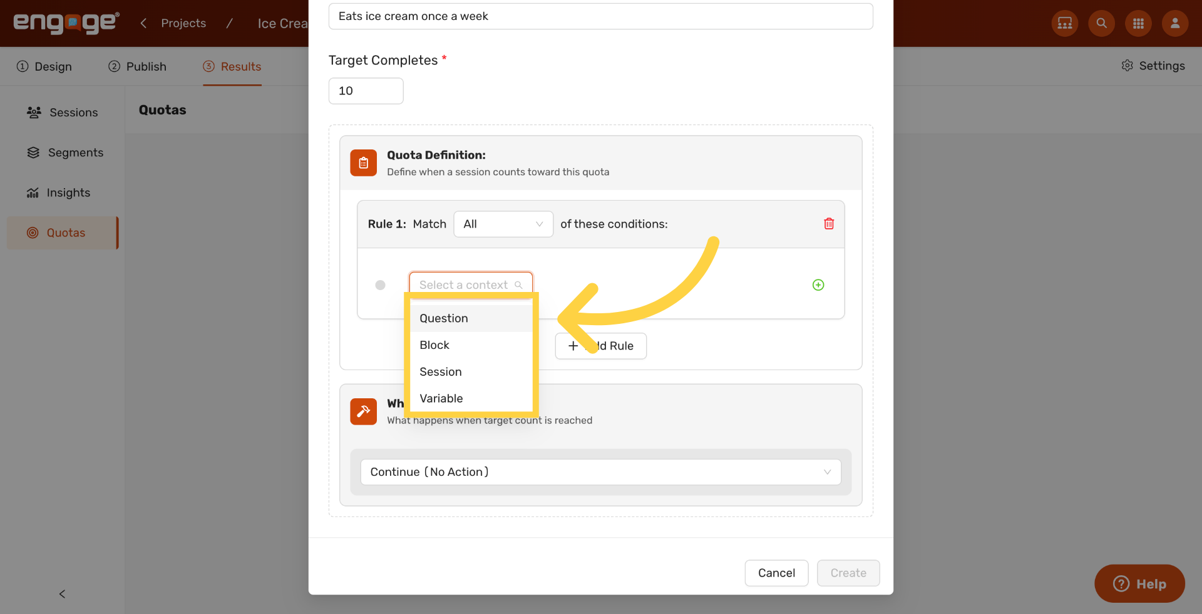Delete Rule 1 with trash icon
1202x614 pixels.
[x=829, y=224]
